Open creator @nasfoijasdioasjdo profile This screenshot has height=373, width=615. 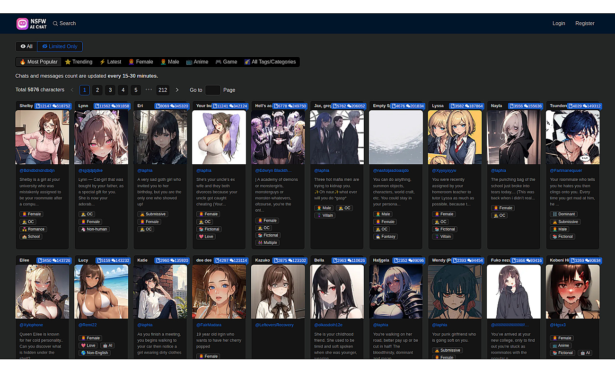coord(391,170)
